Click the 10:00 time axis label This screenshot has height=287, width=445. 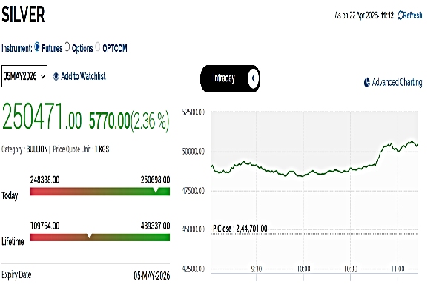303,269
